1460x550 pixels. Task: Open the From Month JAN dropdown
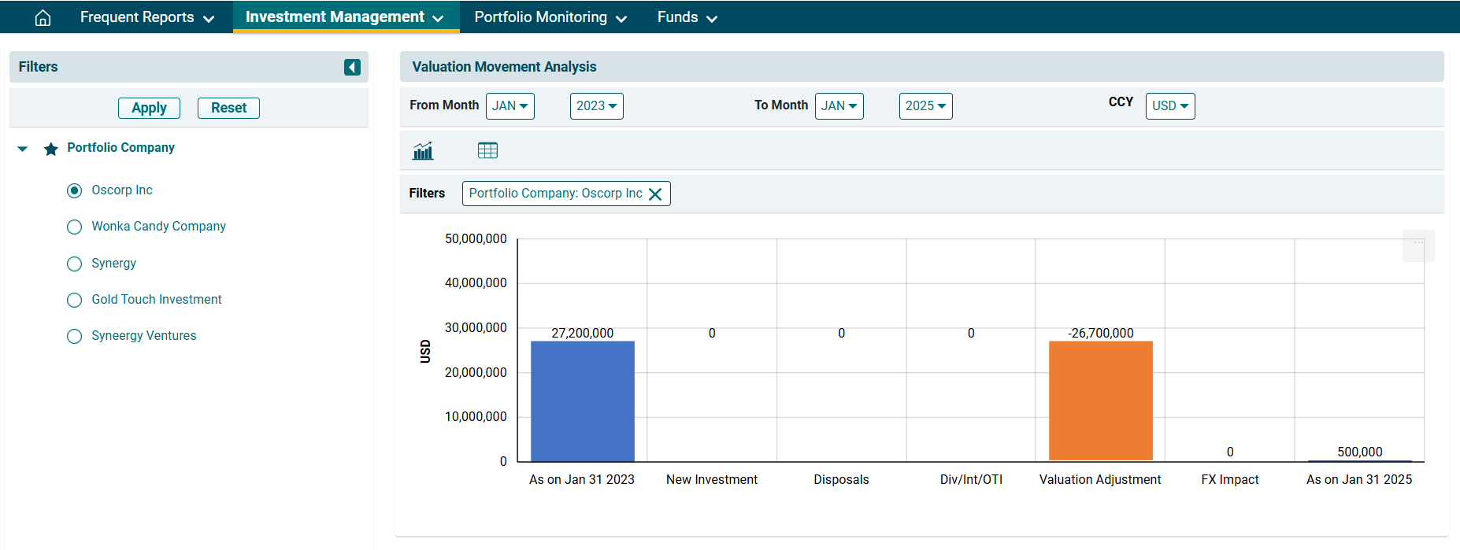coord(510,106)
